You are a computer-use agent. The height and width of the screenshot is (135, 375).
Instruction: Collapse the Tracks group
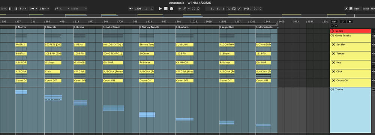[332, 90]
